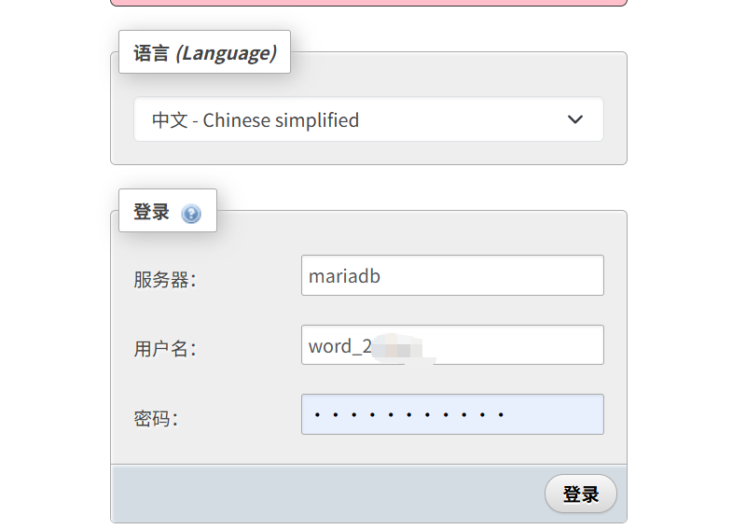Click the blurred part of the username

pyautogui.click(x=399, y=348)
